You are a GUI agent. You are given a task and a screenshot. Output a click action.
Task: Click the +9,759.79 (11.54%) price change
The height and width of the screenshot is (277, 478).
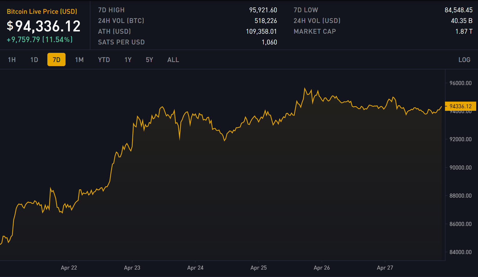tap(40, 40)
